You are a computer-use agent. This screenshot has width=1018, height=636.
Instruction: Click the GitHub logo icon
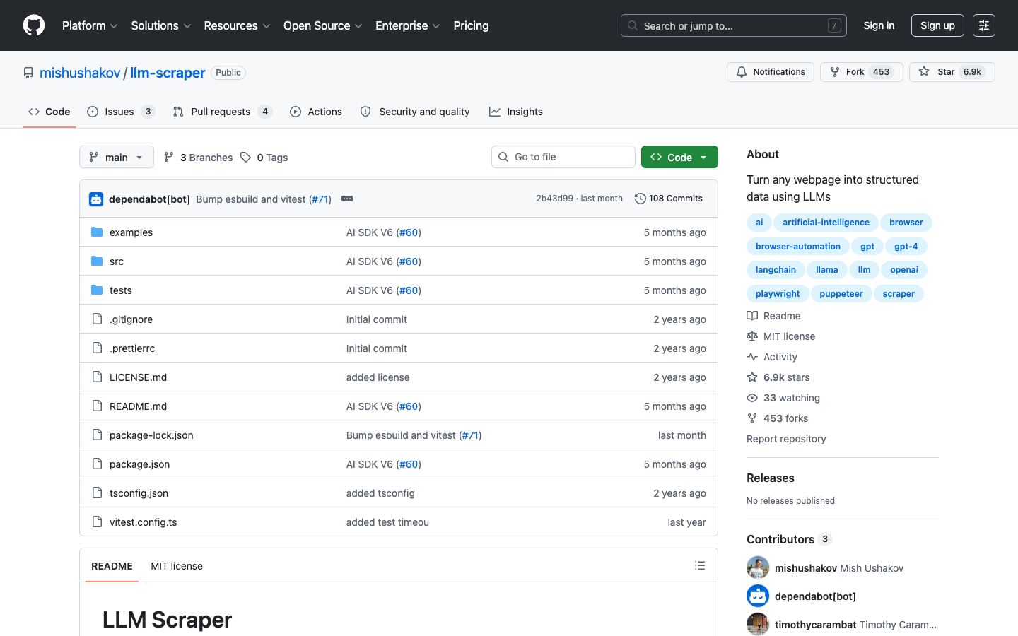click(x=34, y=25)
